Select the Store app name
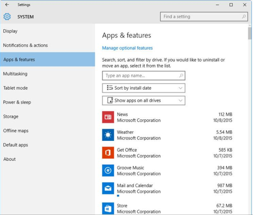 click(x=122, y=206)
